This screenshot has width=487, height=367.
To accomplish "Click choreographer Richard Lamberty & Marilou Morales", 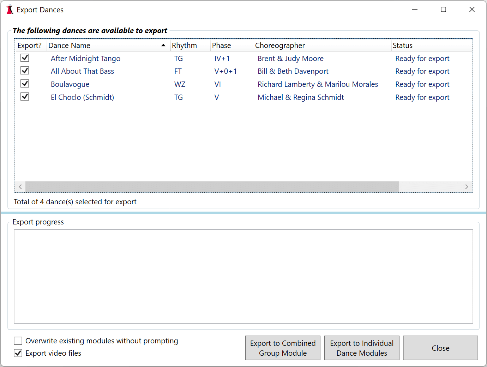I will pos(318,84).
